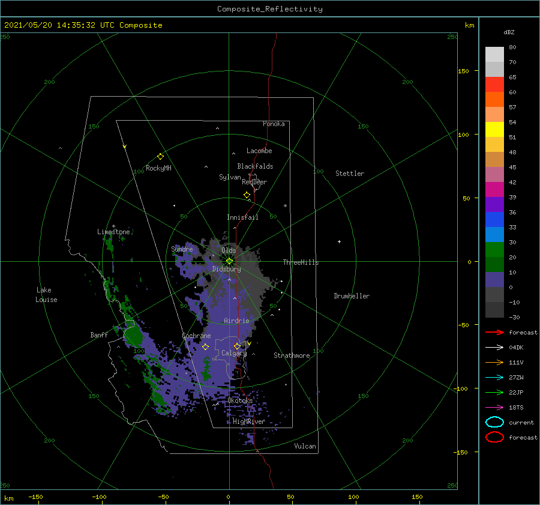Click the red forecast arrow in the legend
Screen dimensions: 540x505
click(494, 332)
